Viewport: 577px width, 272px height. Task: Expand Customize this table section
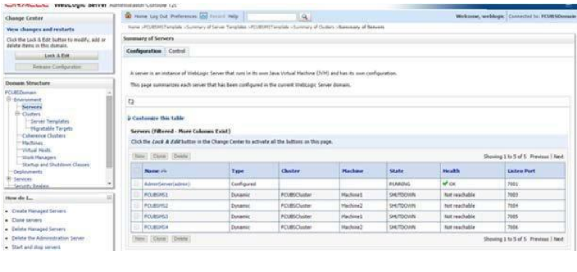point(129,118)
